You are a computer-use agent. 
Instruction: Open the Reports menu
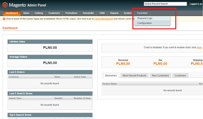pos(114,13)
